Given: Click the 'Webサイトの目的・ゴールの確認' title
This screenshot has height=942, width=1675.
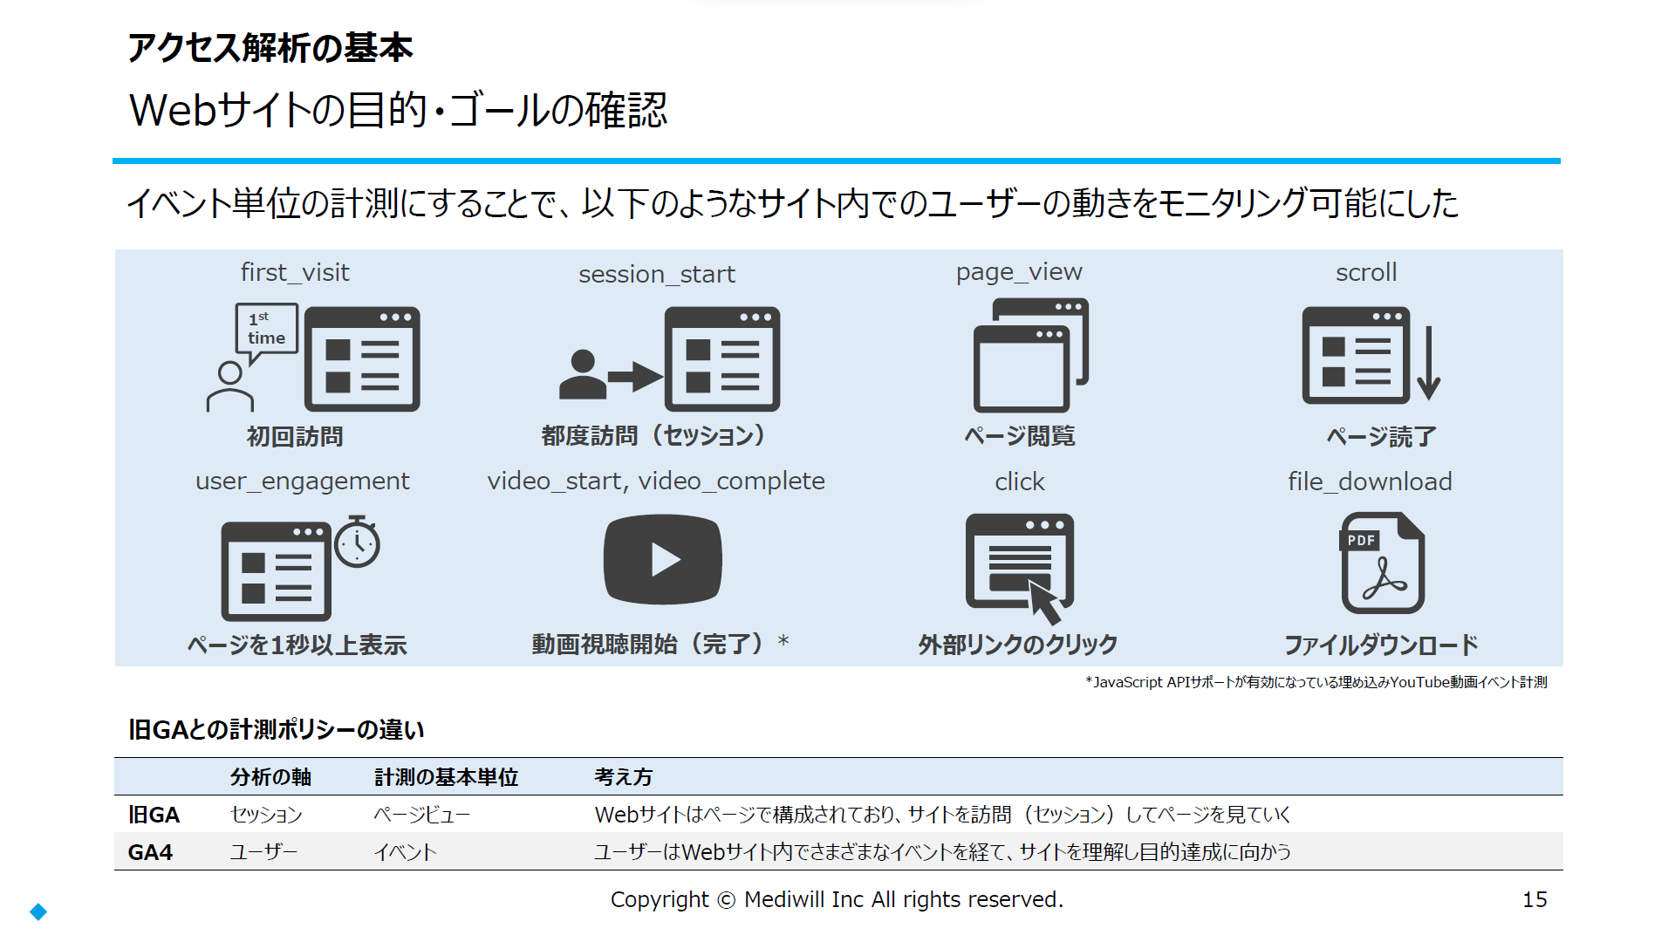Looking at the screenshot, I should [398, 111].
